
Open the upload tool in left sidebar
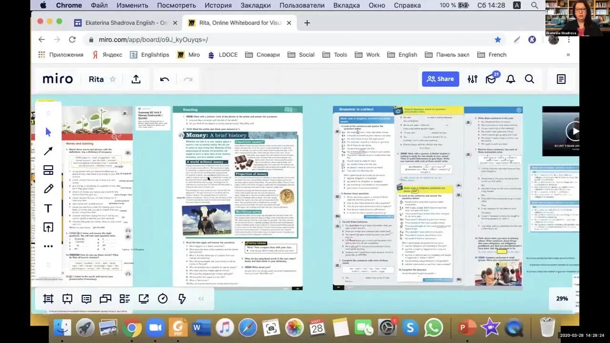coord(48,227)
